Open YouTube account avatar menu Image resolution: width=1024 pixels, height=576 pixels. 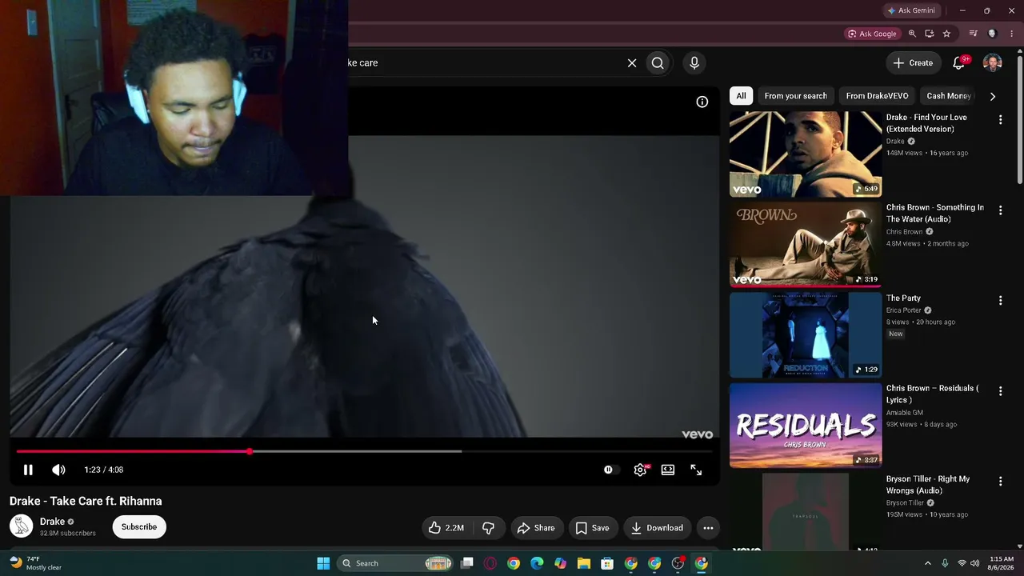pos(992,62)
